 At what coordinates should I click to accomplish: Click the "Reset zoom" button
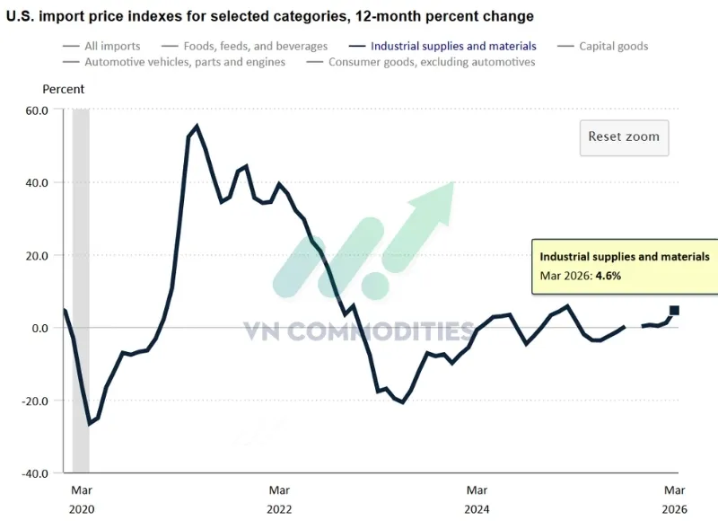pyautogui.click(x=623, y=137)
